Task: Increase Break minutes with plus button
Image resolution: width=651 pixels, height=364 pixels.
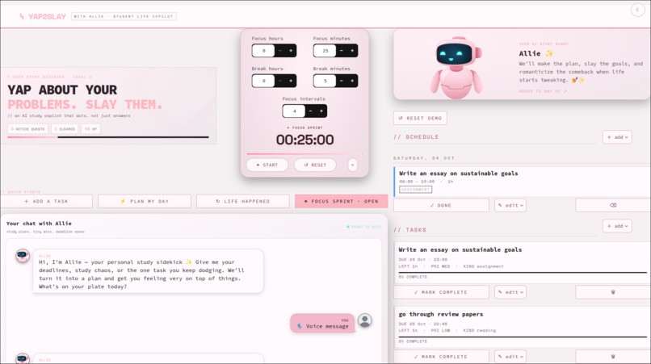Action: (352, 81)
